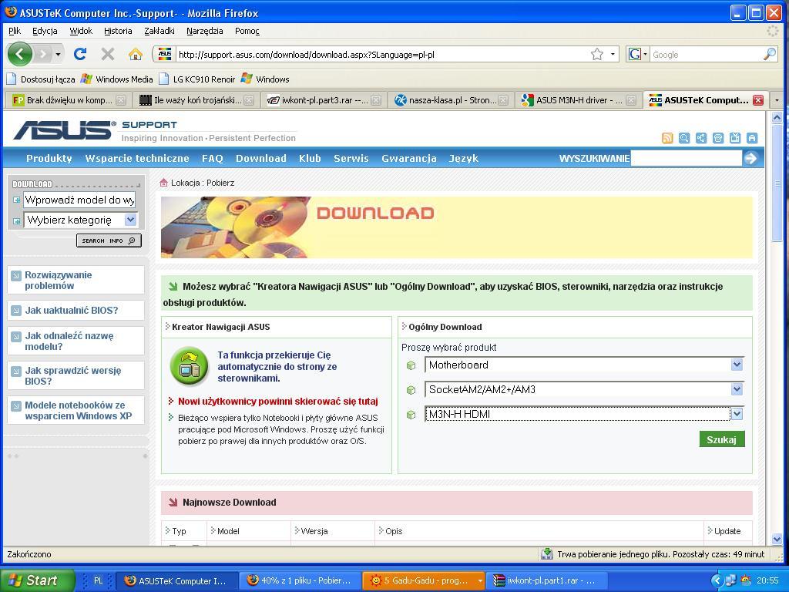This screenshot has height=592, width=789.
Task: Click the green Szukaj button
Action: (721, 439)
